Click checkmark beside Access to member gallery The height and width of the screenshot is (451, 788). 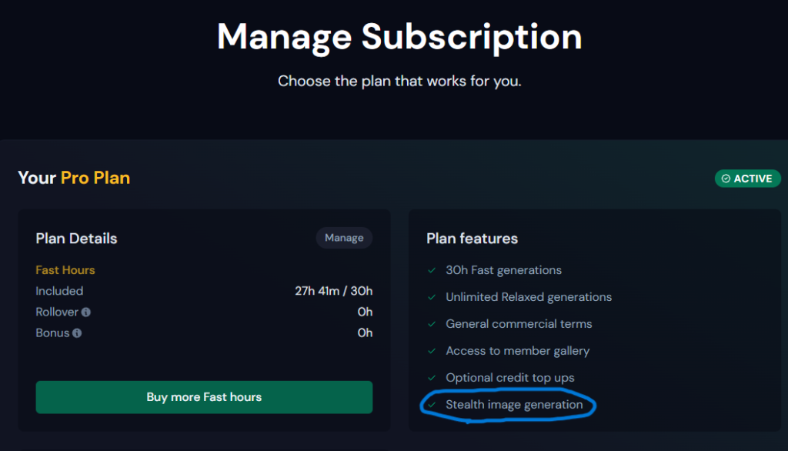click(432, 351)
